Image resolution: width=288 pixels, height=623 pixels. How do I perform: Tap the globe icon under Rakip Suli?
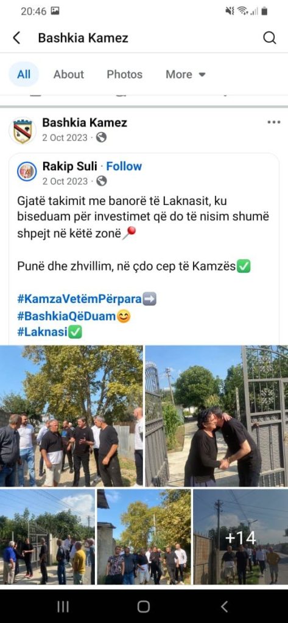(x=102, y=181)
